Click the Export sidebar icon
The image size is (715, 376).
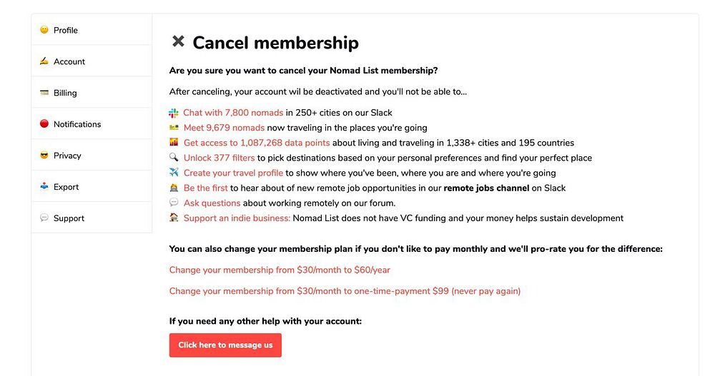[44, 187]
